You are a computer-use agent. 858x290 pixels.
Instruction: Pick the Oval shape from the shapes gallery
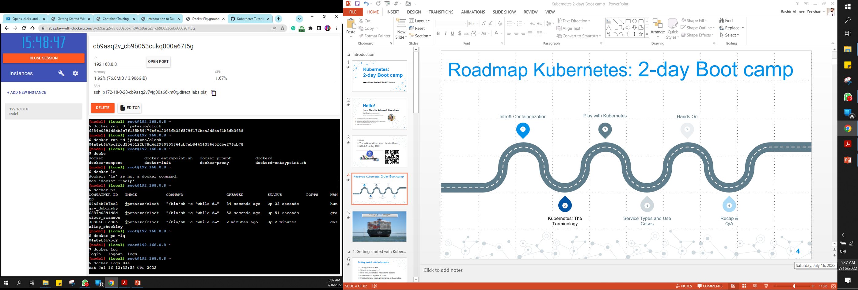click(x=635, y=21)
